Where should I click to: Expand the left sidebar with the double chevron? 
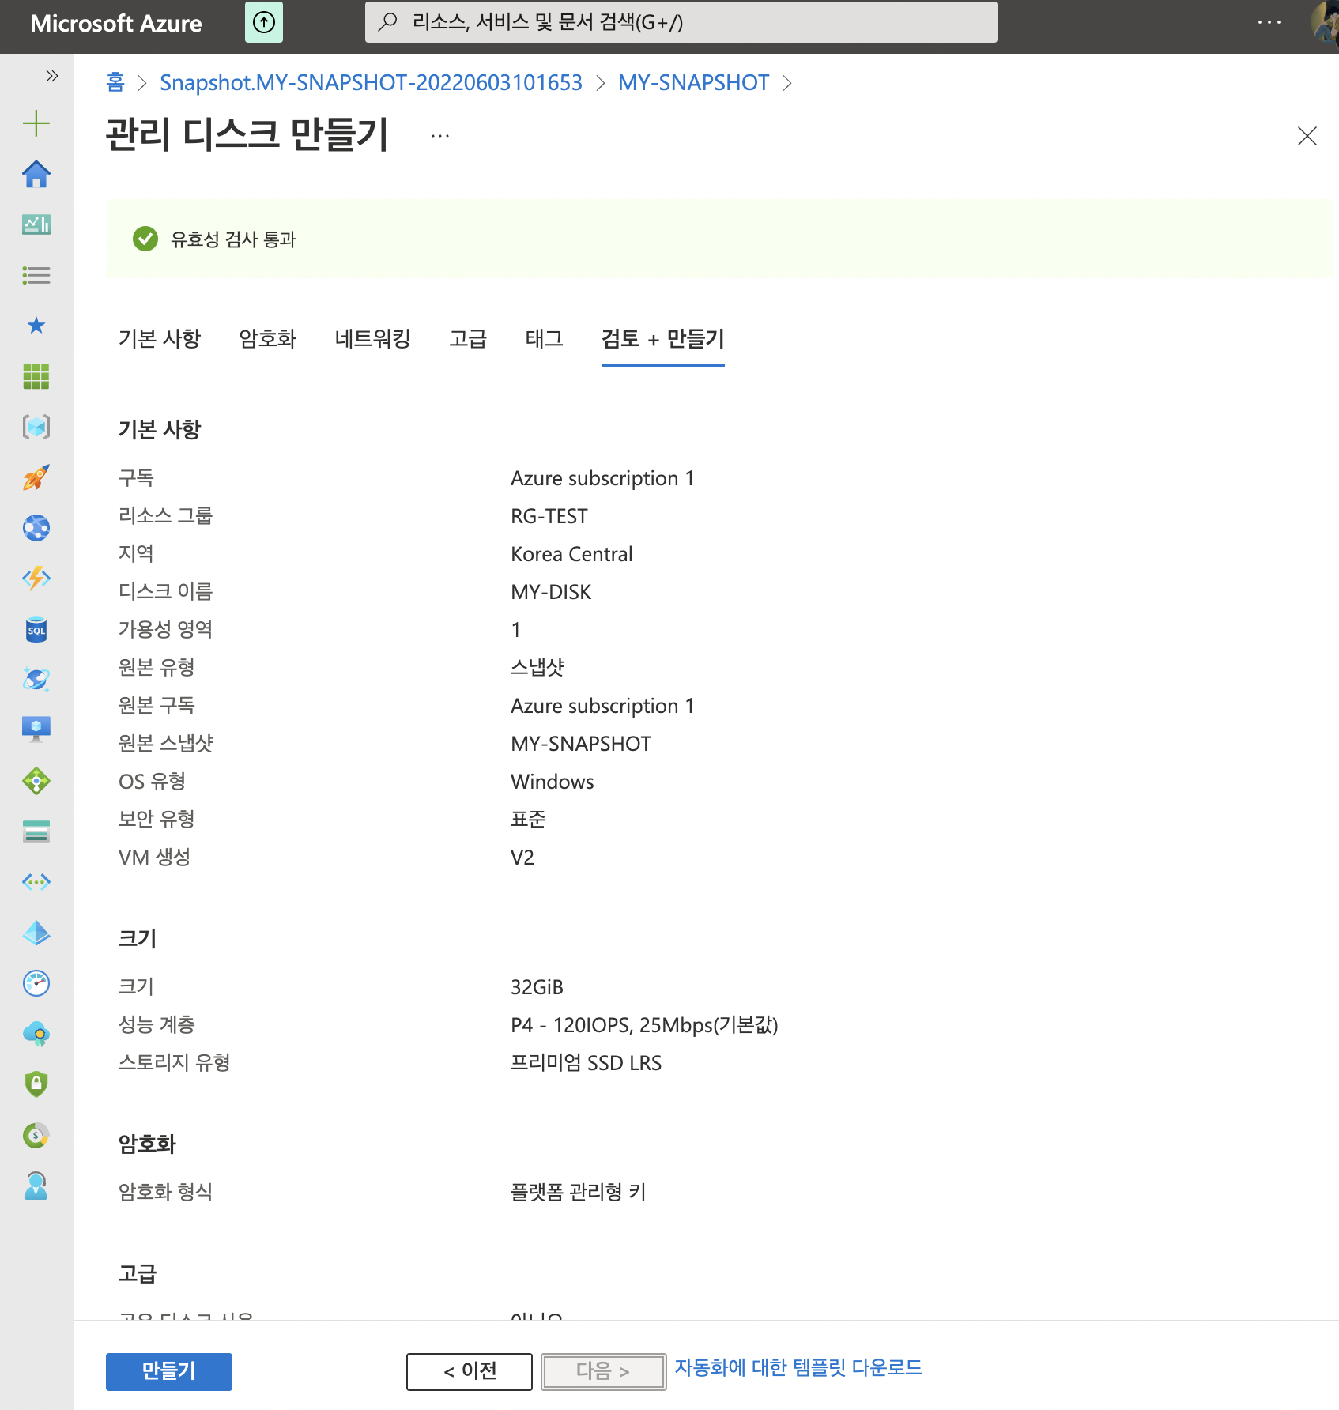click(52, 76)
